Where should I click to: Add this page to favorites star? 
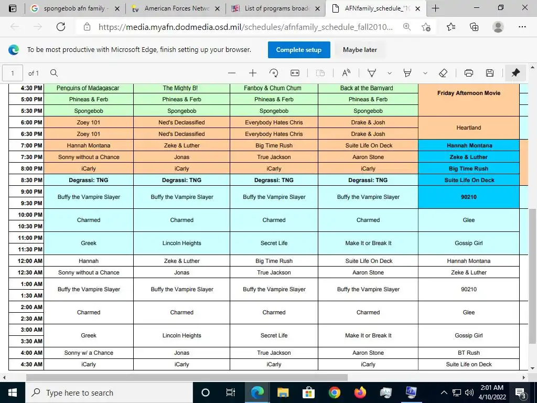(426, 27)
